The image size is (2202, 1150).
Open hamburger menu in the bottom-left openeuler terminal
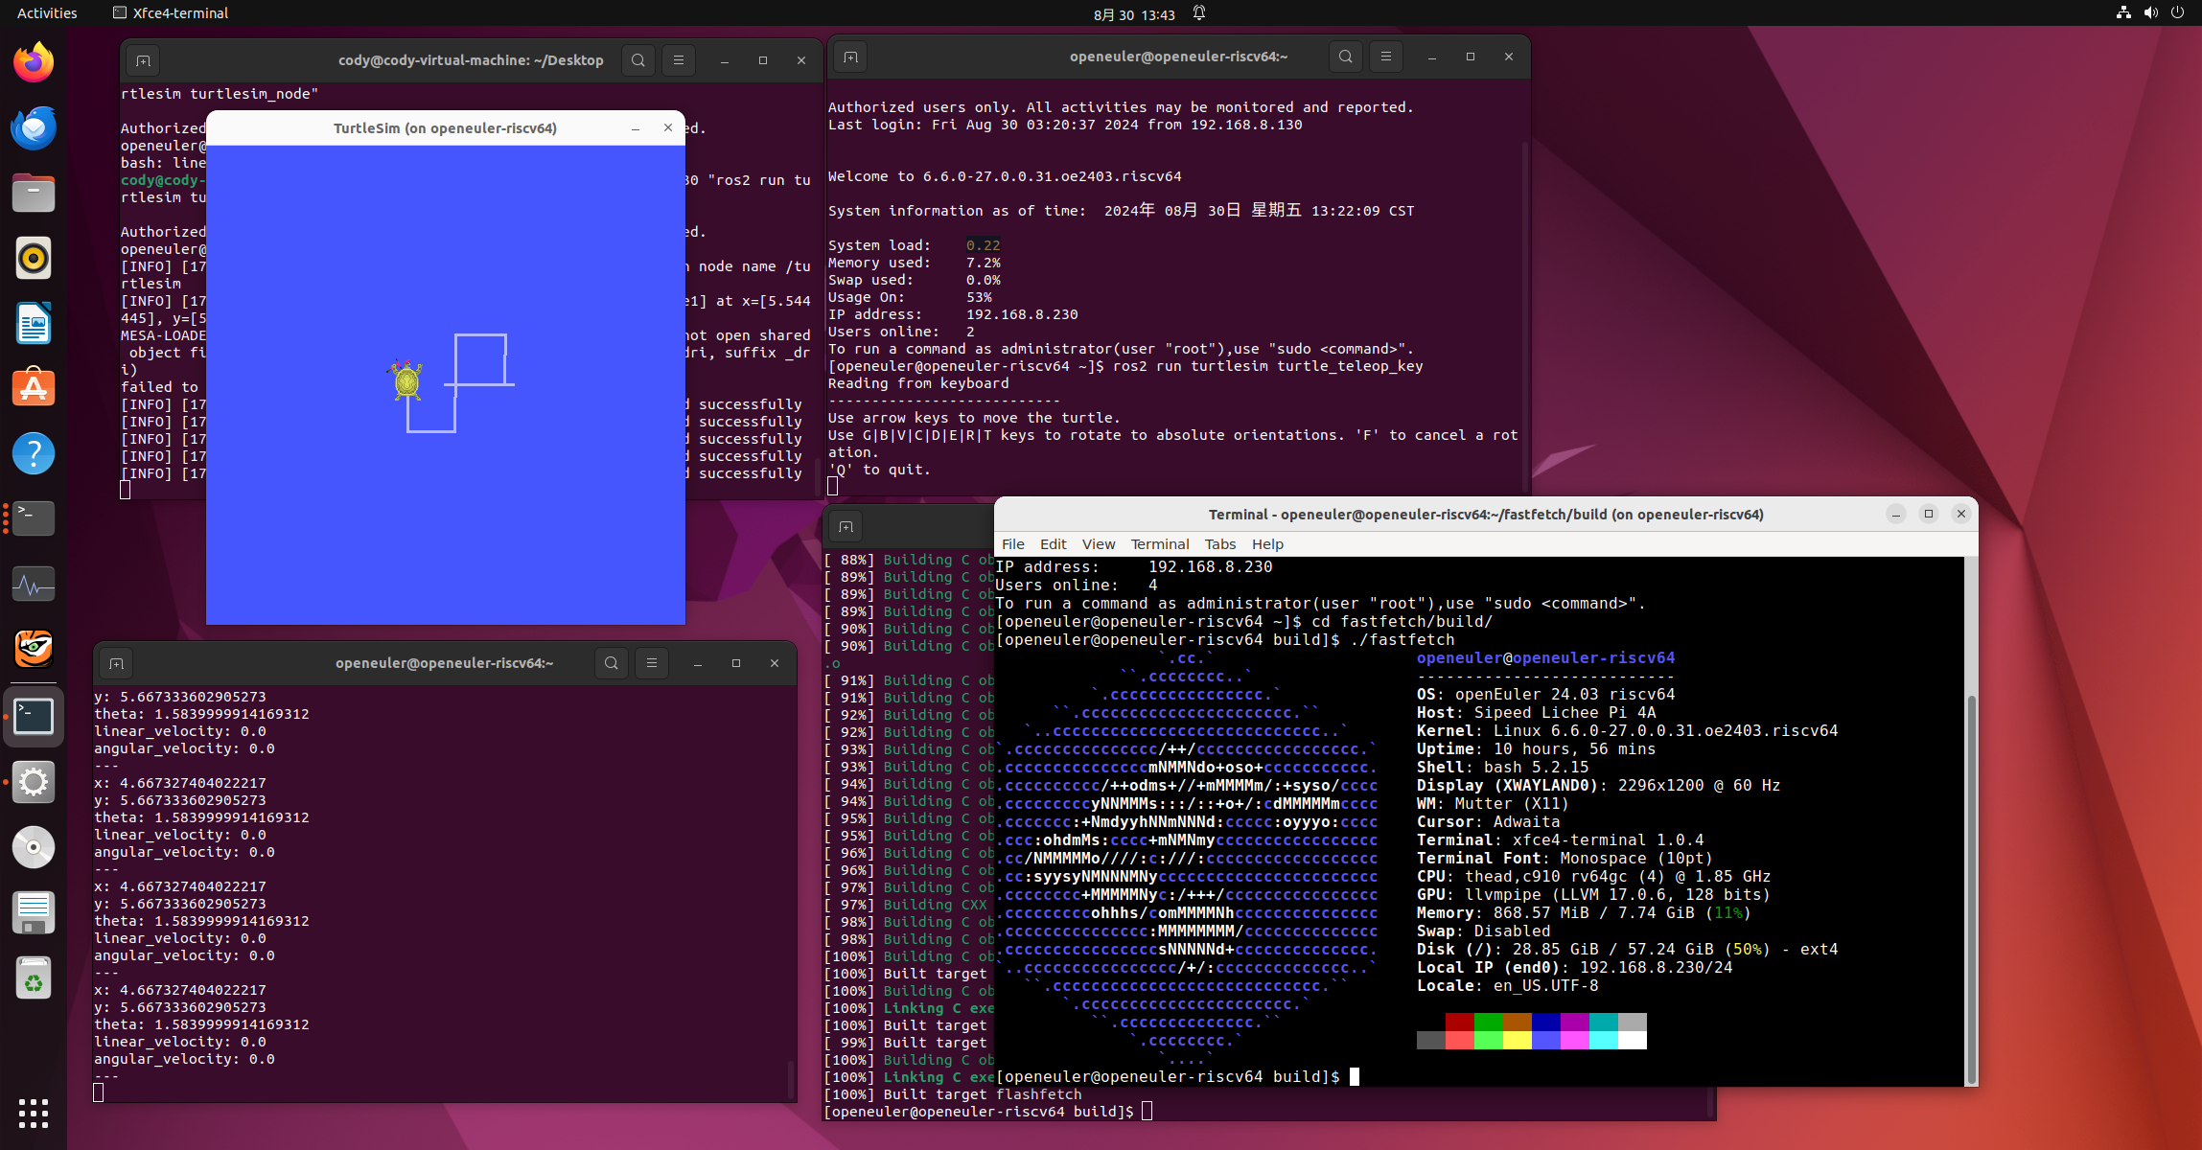[x=652, y=663]
